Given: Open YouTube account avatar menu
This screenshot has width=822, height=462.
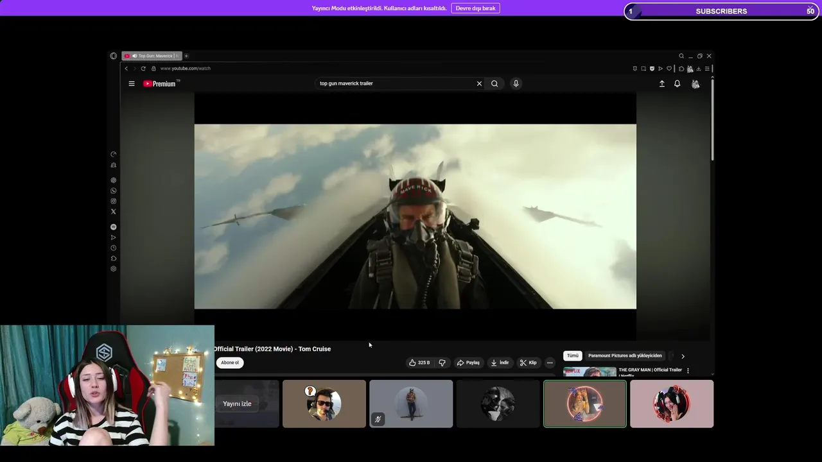Looking at the screenshot, I should click(x=695, y=84).
